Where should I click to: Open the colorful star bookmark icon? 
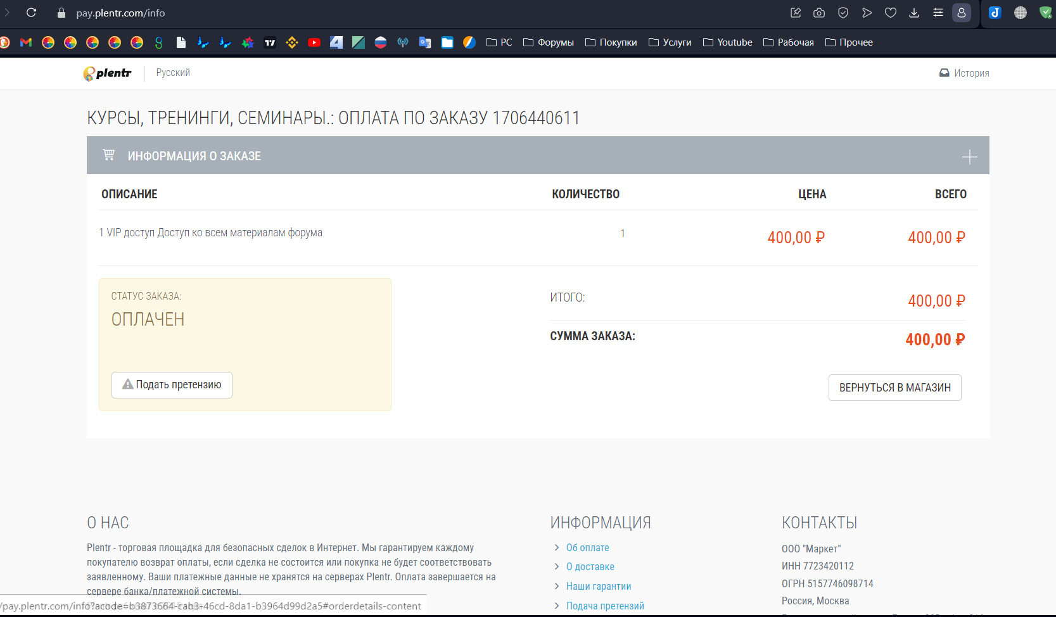click(248, 42)
